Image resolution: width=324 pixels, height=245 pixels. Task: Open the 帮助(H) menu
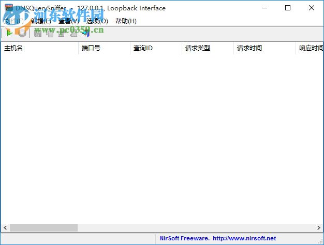126,21
